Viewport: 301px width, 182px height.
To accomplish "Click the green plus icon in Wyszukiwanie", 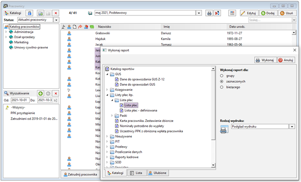I will pos(40,93).
